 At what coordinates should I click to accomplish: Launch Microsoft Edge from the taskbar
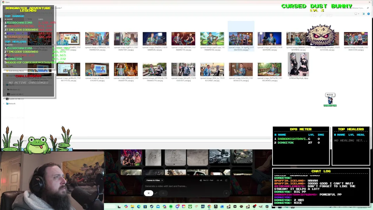click(139, 207)
